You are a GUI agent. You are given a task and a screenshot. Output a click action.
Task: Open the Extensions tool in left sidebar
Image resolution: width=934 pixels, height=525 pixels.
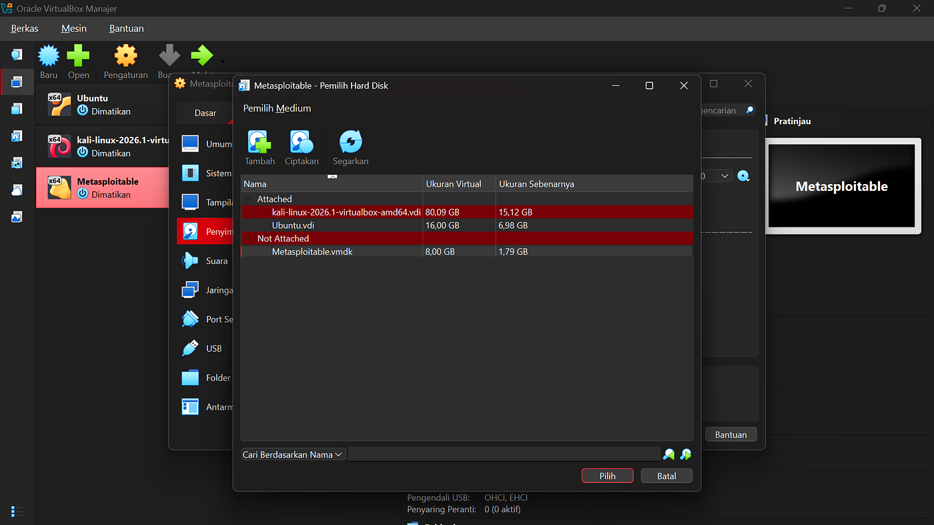(17, 109)
